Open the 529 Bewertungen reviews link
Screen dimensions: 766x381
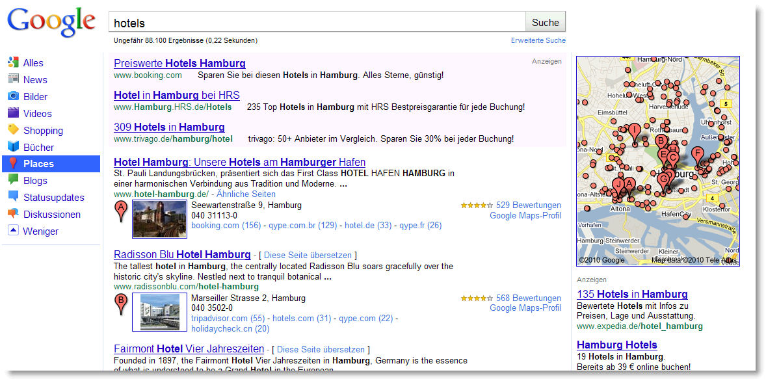pos(529,205)
